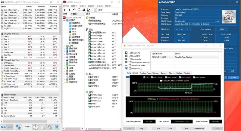Open the user icon in AIDA64 toolbar
The height and width of the screenshot is (131, 241).
[84, 10]
